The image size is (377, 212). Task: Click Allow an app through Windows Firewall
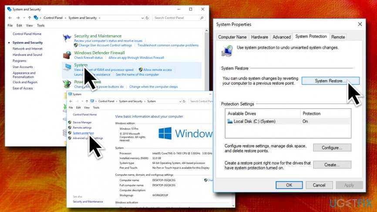(136, 58)
